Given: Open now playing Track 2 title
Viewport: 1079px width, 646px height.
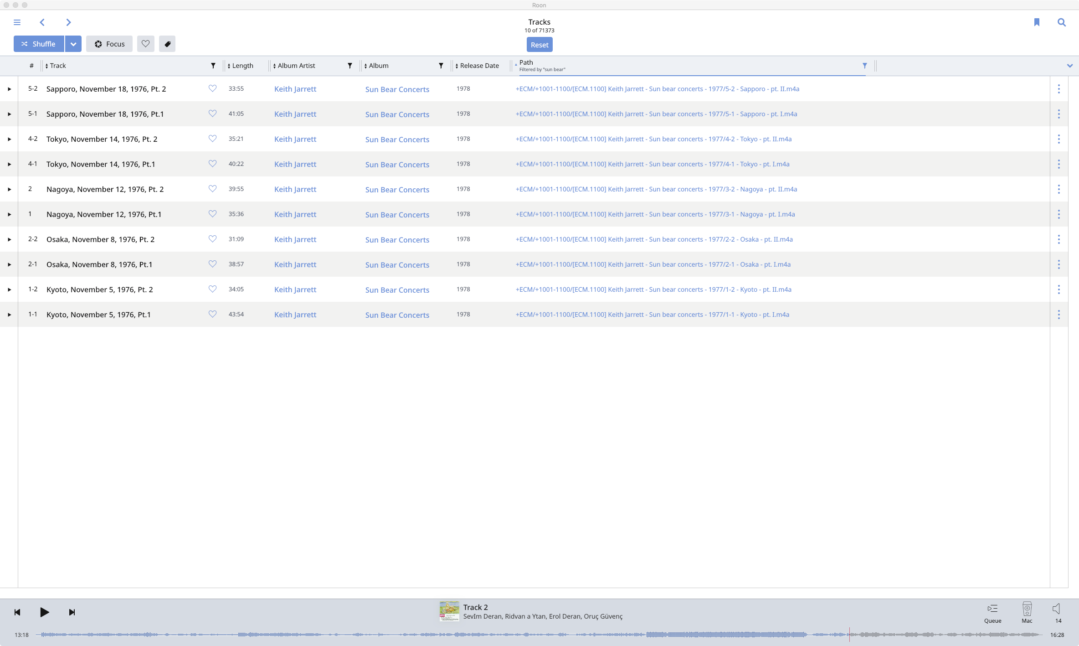Looking at the screenshot, I should [x=475, y=607].
